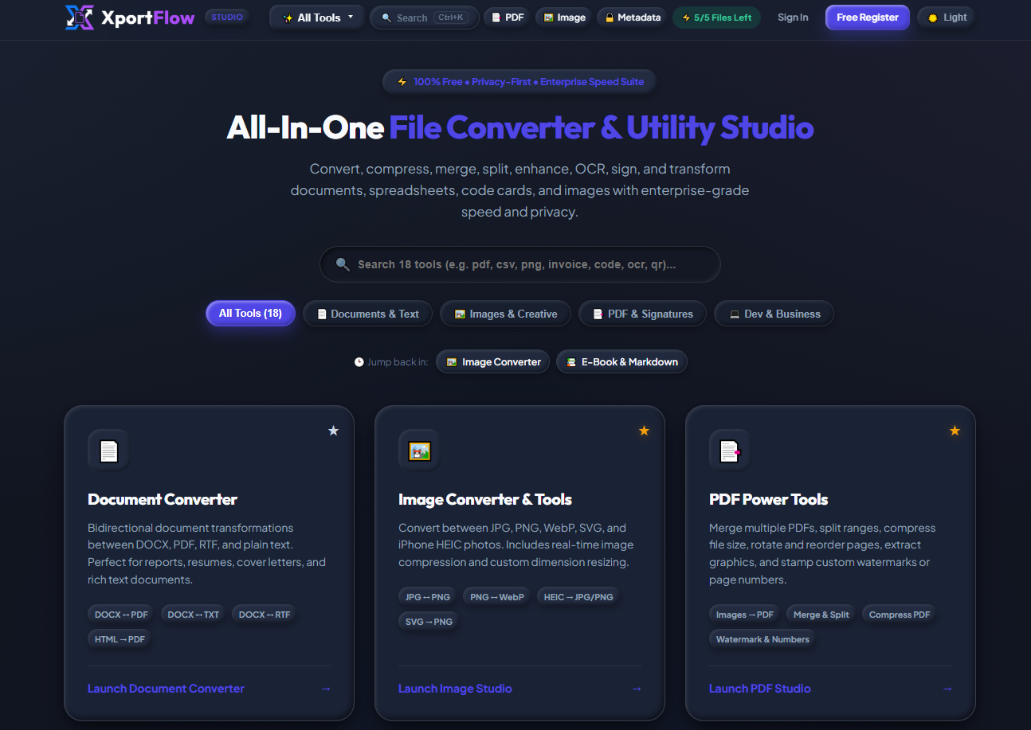Click the XportFlow logo icon

click(x=80, y=18)
